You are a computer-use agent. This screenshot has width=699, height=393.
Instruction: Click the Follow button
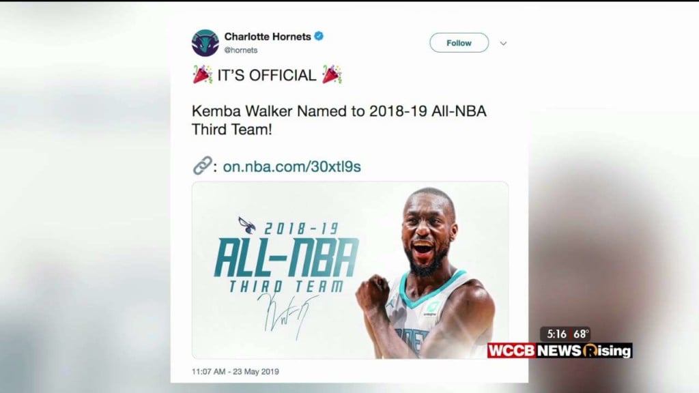coord(459,43)
